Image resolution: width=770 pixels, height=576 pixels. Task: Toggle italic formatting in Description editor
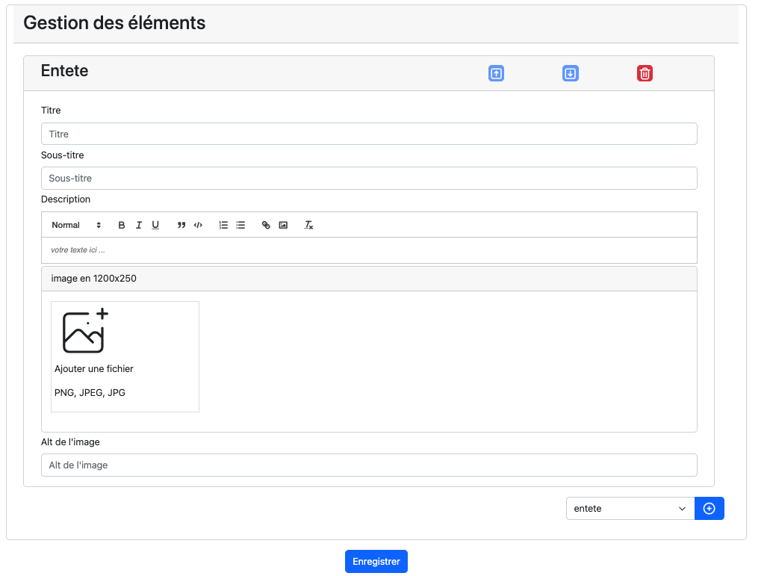pos(139,225)
